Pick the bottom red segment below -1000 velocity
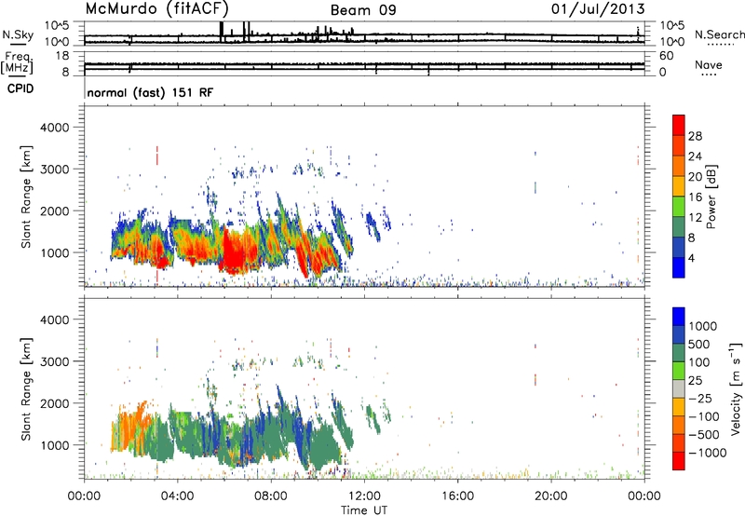The width and height of the screenshot is (745, 516). pyautogui.click(x=679, y=461)
